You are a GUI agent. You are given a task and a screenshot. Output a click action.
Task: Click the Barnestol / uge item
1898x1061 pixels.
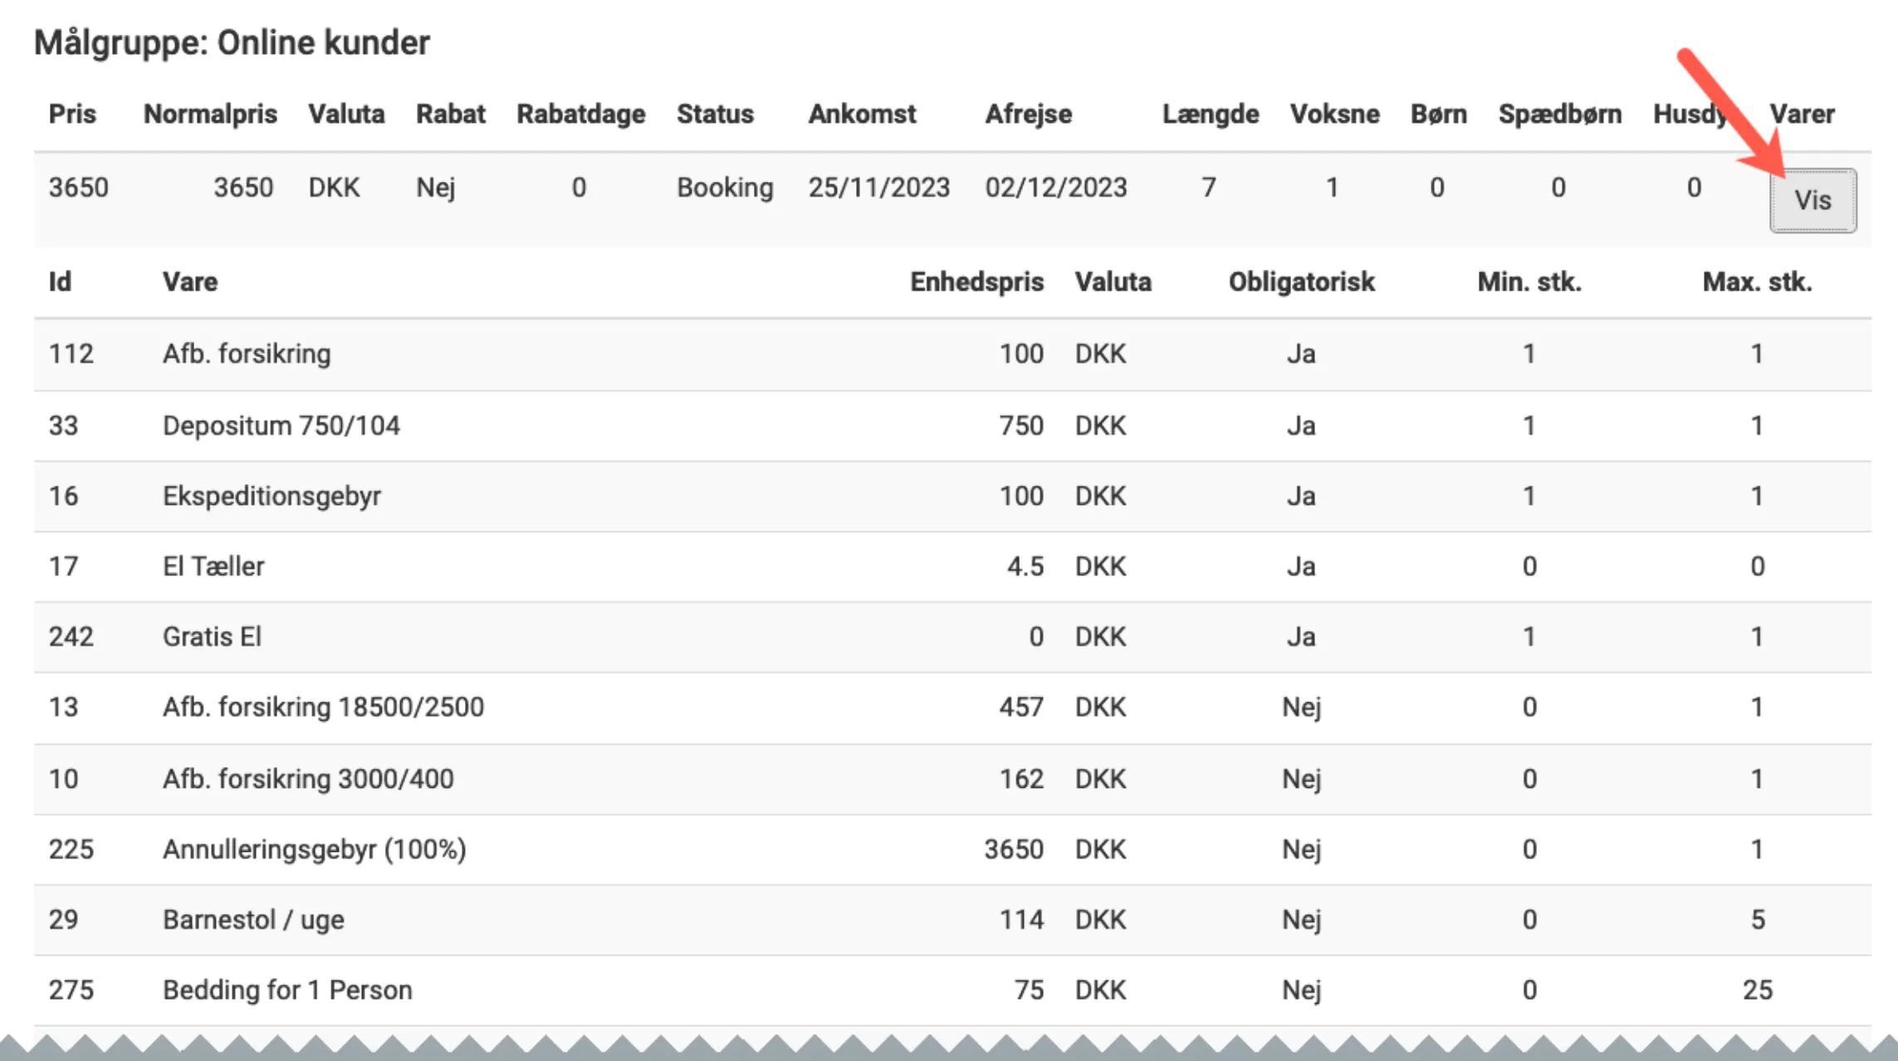pyautogui.click(x=253, y=920)
